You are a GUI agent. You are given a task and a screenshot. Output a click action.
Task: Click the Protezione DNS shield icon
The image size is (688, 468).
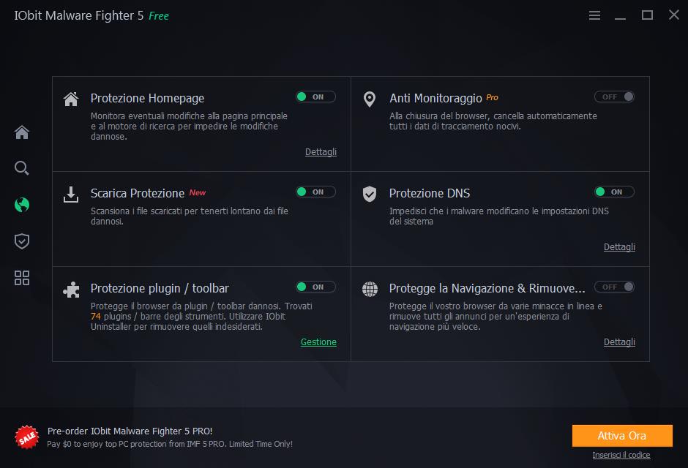coord(370,194)
